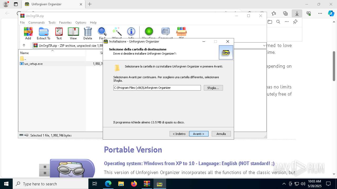Click the Windows Start button
Viewport: 337px width, 189px height.
point(6,184)
